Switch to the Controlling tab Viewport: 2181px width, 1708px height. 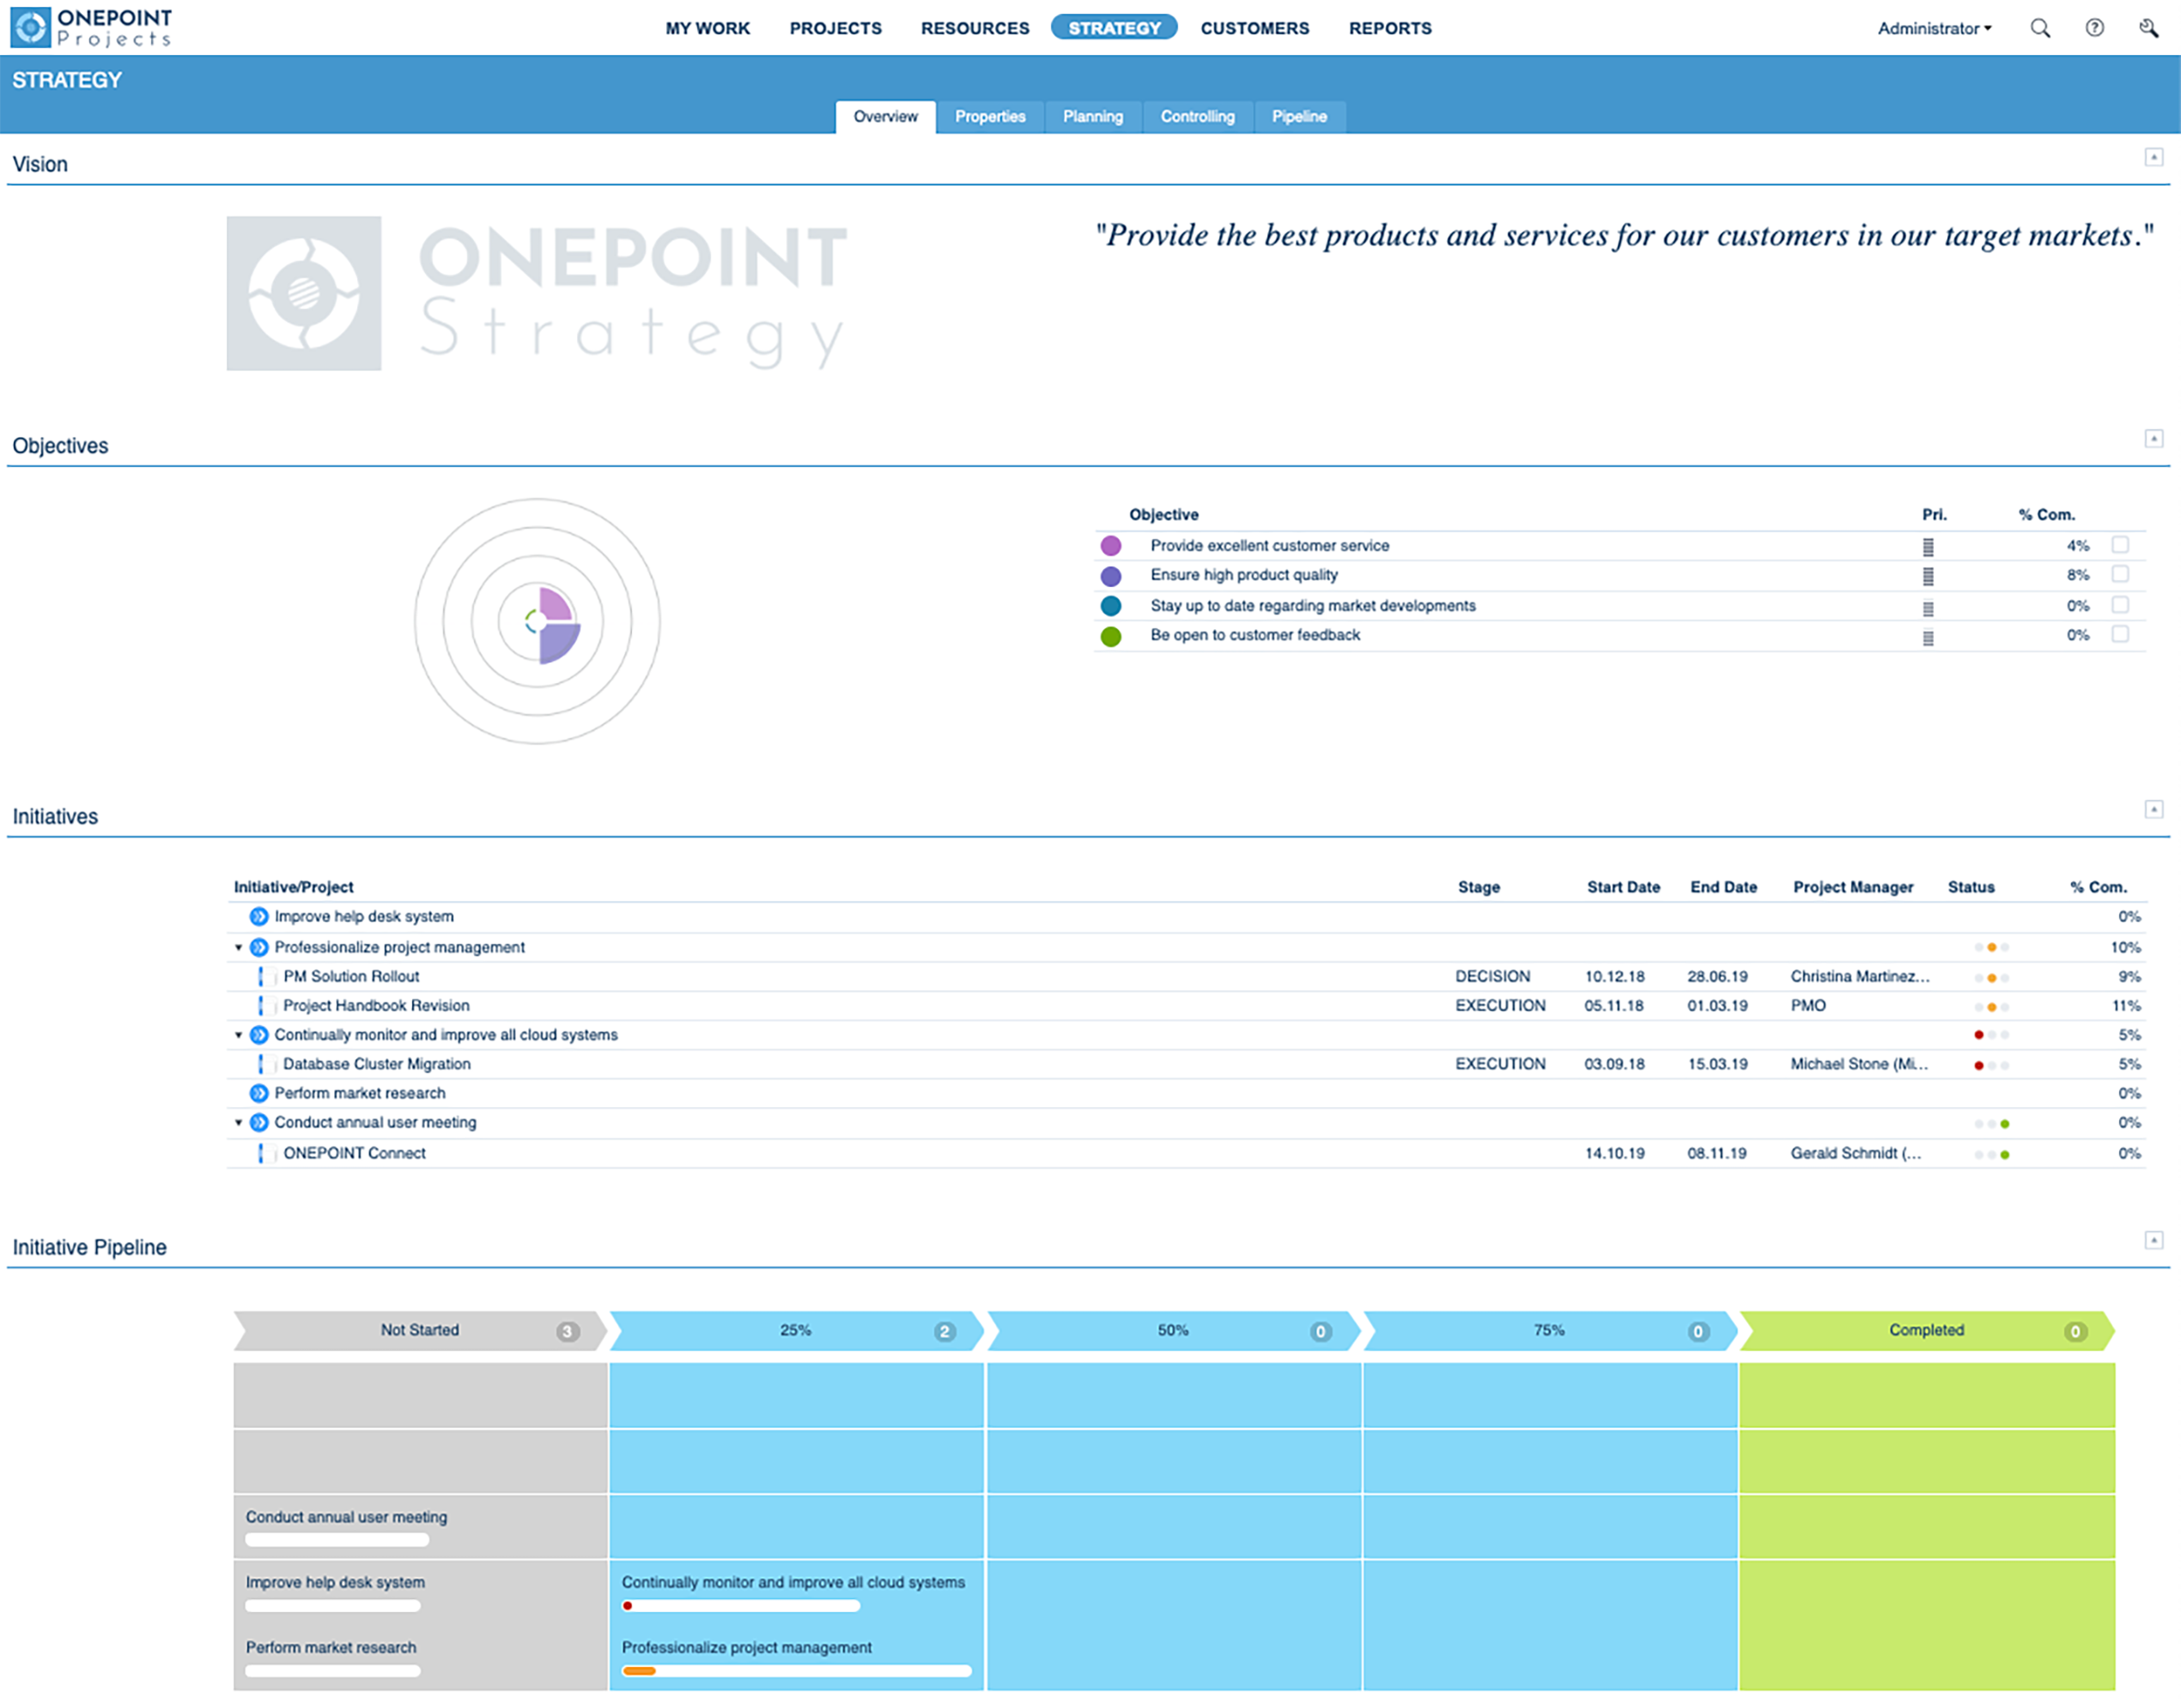(1198, 117)
